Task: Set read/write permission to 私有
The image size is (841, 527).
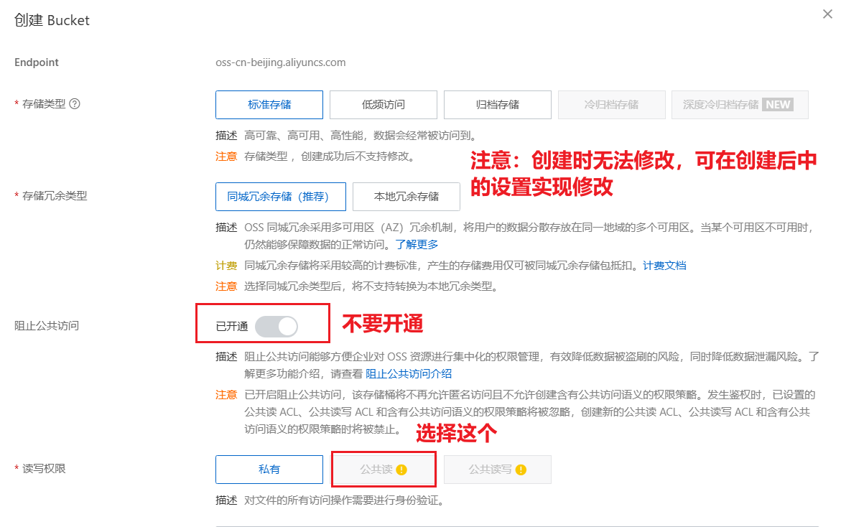Action: click(269, 470)
